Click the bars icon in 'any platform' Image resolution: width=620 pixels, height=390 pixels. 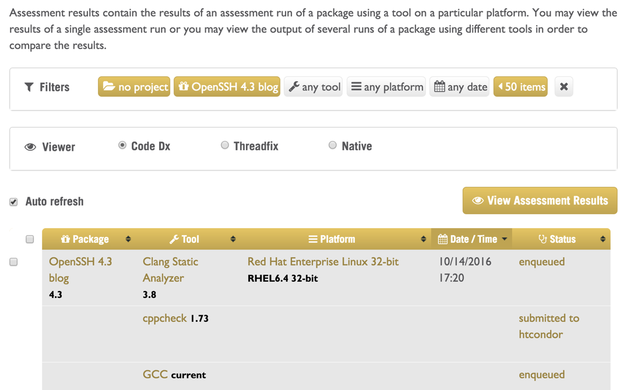tap(356, 86)
